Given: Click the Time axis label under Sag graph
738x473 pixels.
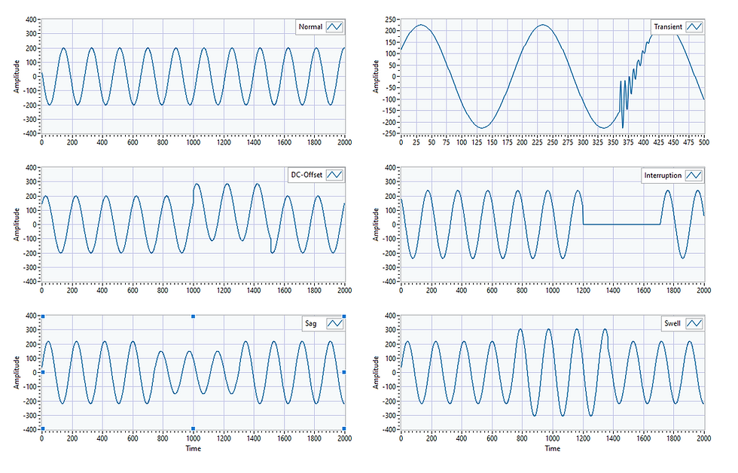Looking at the screenshot, I should pos(193,448).
